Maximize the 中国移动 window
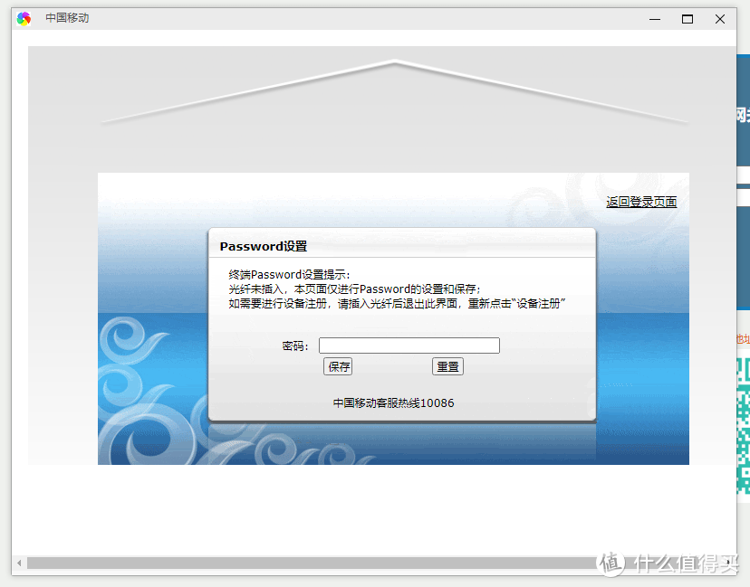750x587 pixels. coord(687,18)
